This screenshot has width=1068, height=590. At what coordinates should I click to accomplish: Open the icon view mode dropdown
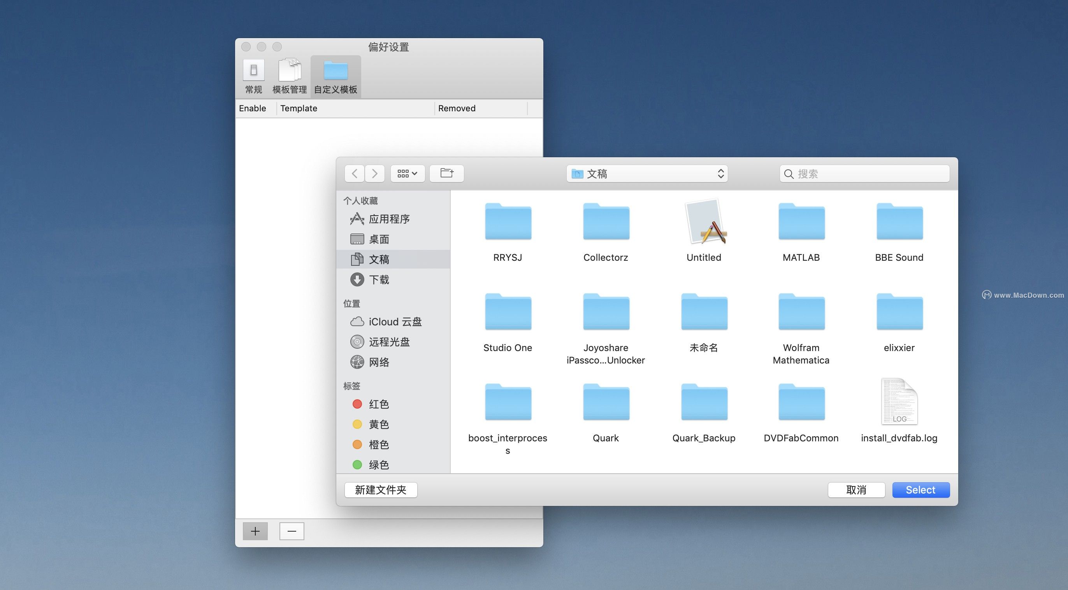[408, 173]
